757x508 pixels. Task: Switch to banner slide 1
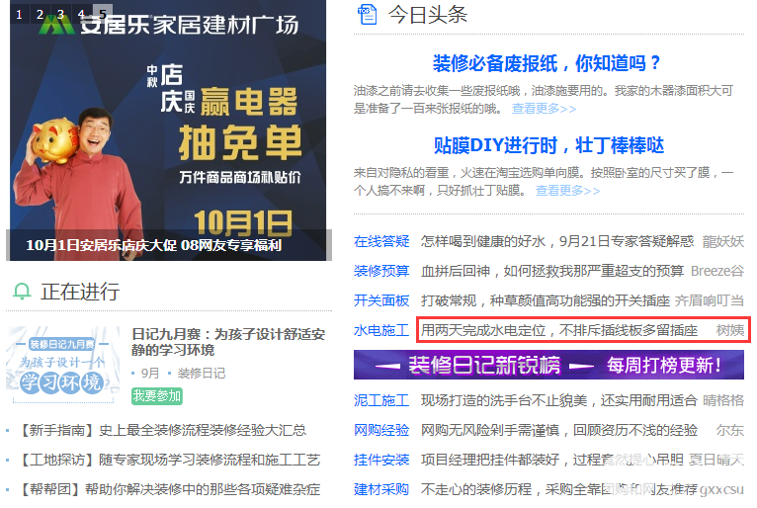19,14
